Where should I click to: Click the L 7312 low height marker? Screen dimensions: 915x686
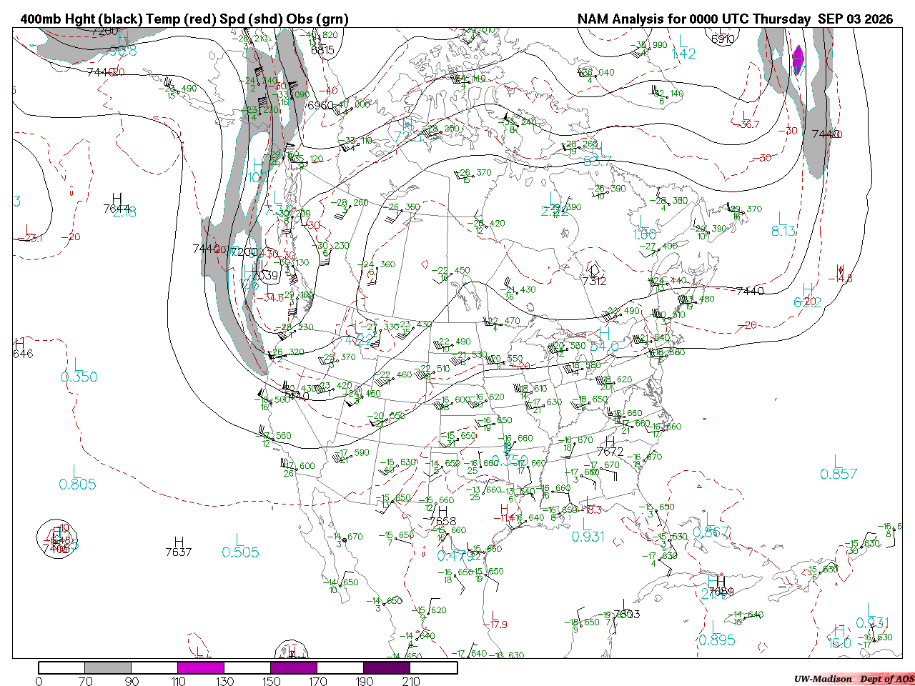(x=594, y=276)
